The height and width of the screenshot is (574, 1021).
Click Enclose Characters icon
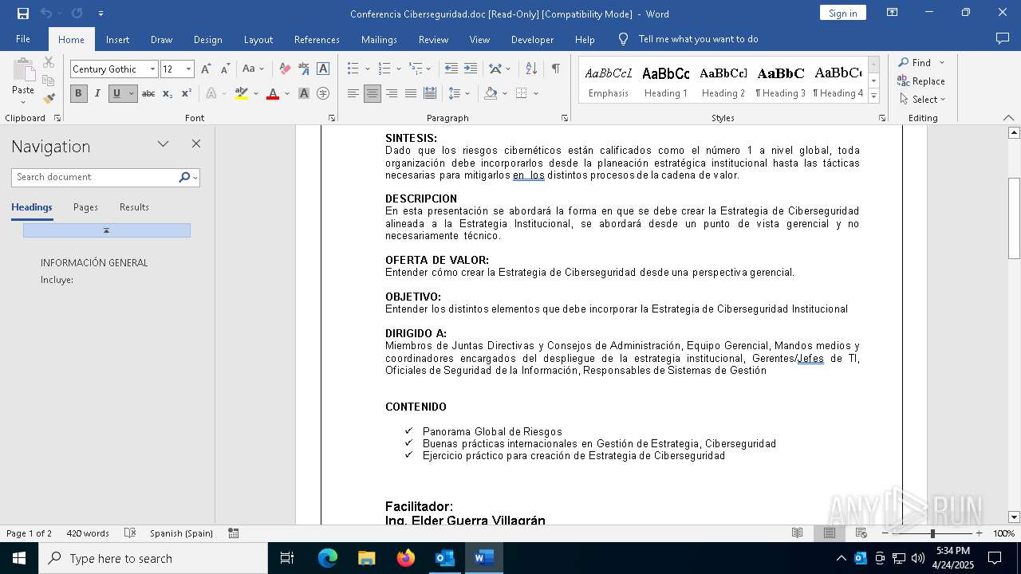point(323,94)
